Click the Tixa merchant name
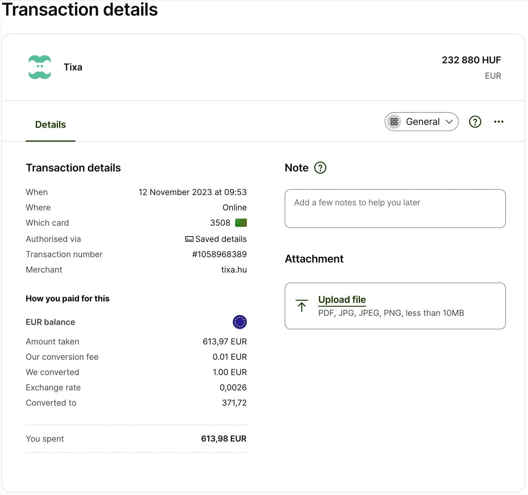Viewport: 528px width, 495px height. 73,67
